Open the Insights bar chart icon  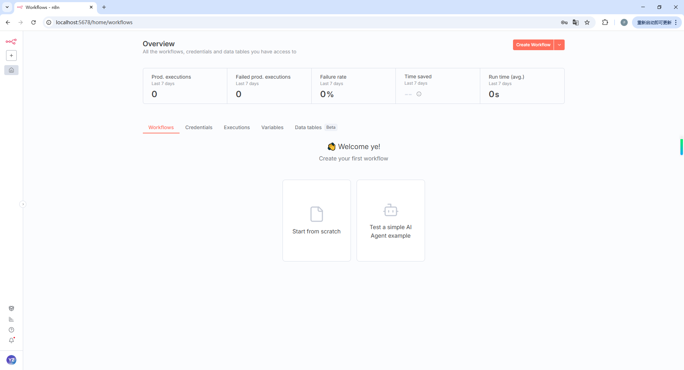pos(11,319)
